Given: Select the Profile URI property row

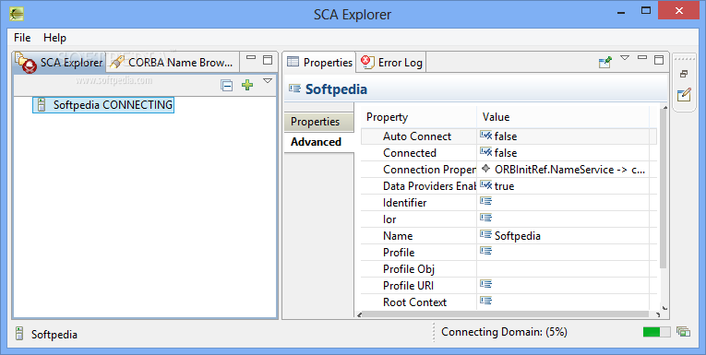Looking at the screenshot, I should (x=509, y=286).
